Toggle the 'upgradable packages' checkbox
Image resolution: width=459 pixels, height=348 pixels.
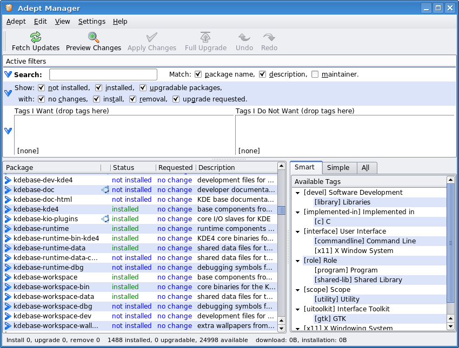click(x=143, y=87)
